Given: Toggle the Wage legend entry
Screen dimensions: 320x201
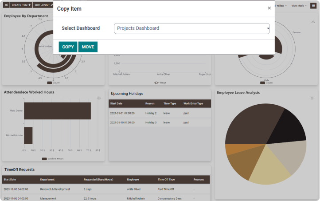Looking at the screenshot, I should [x=160, y=83].
